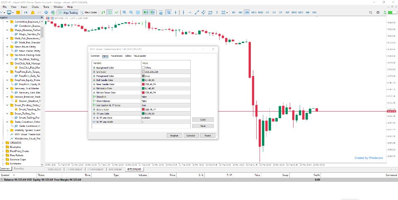This screenshot has height=200, width=398.
Task: Confirm with the Aceptar button
Action: pyautogui.click(x=174, y=136)
